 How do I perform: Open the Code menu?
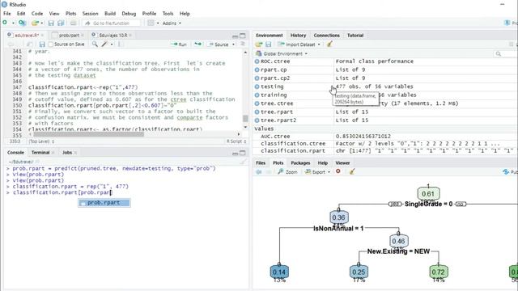click(37, 14)
